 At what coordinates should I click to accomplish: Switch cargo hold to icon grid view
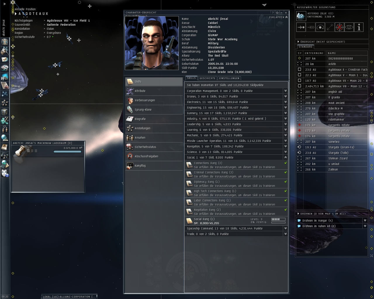(28, 151)
